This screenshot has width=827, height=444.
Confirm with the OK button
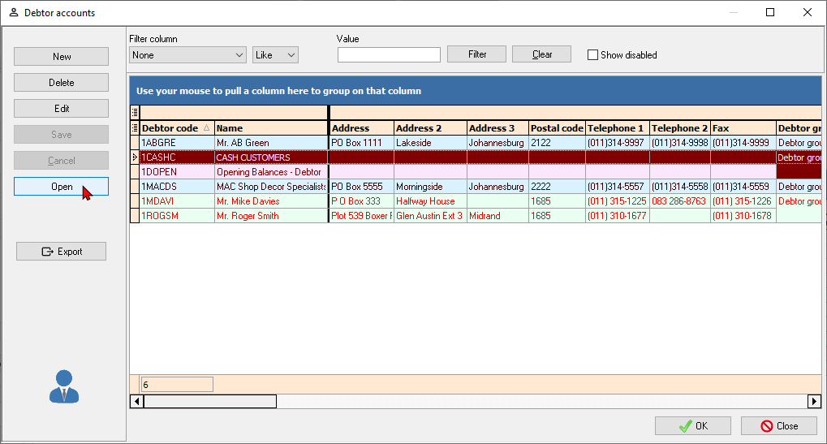point(693,426)
